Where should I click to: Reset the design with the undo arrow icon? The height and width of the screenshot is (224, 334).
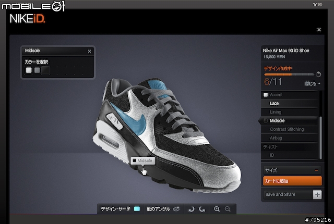[318, 74]
